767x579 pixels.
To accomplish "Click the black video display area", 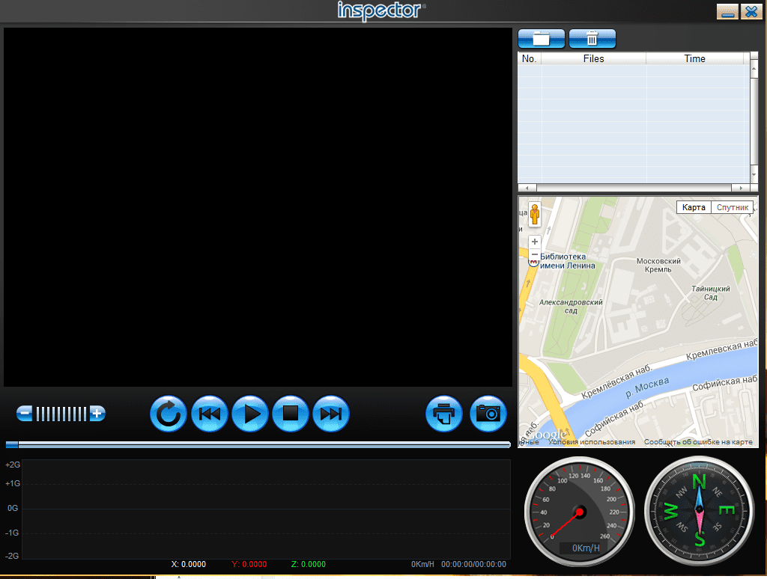I will pos(258,207).
